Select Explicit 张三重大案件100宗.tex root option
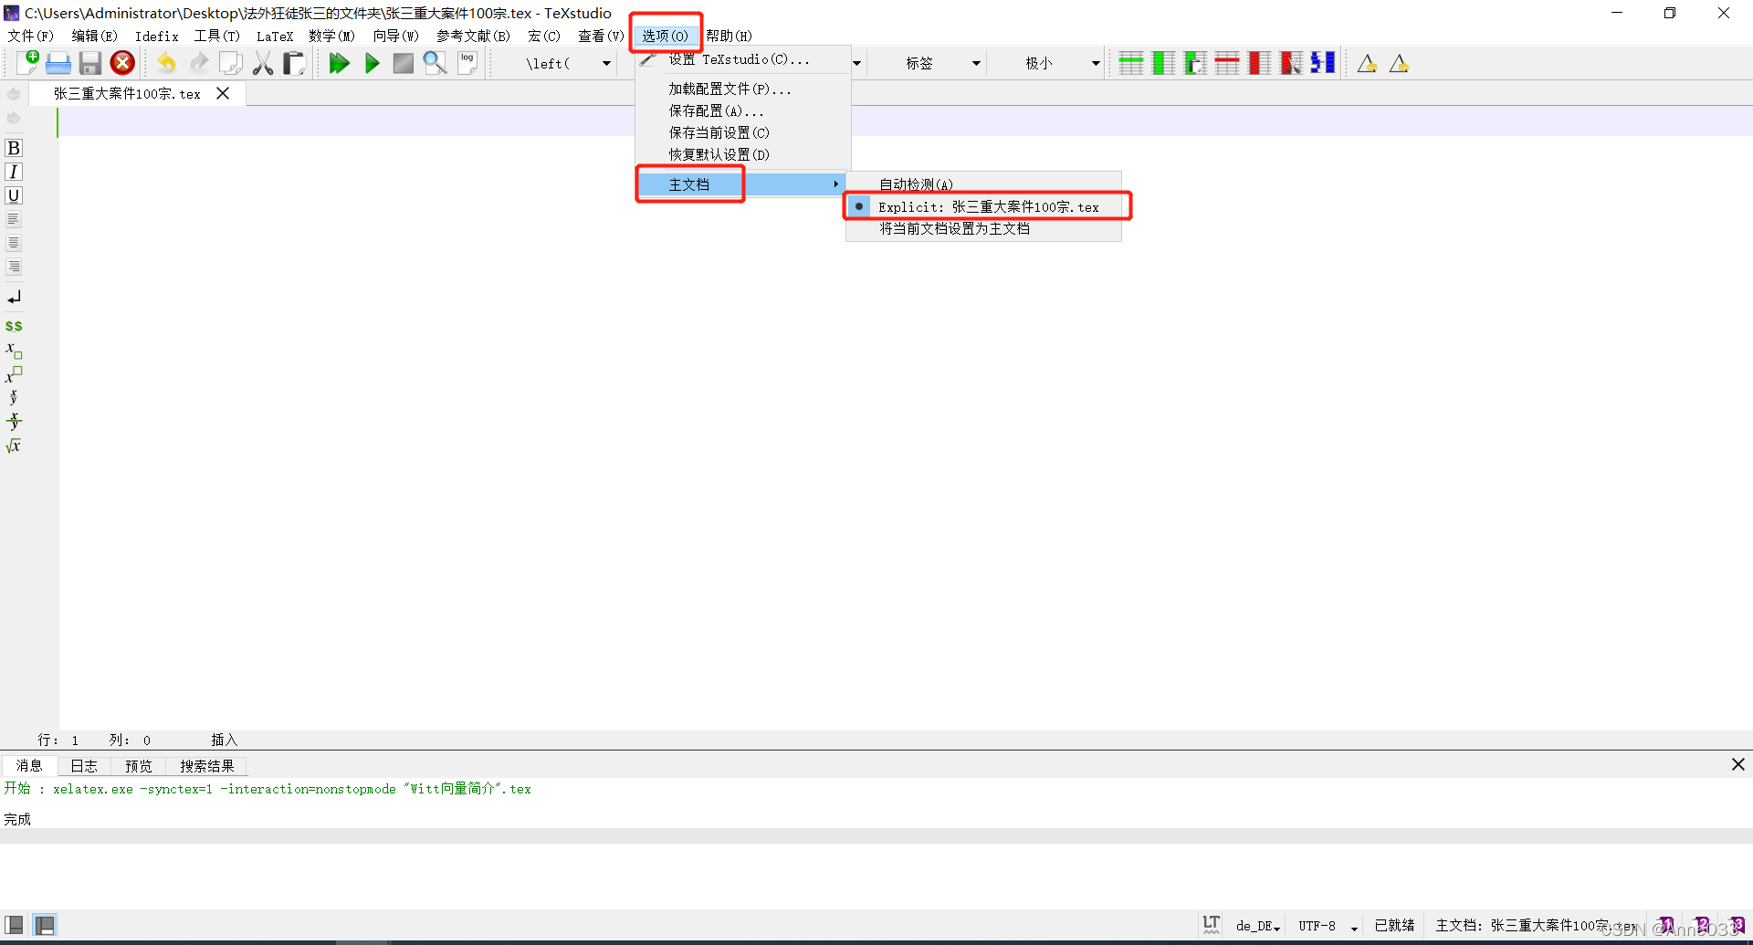1753x945 pixels. 983,206
